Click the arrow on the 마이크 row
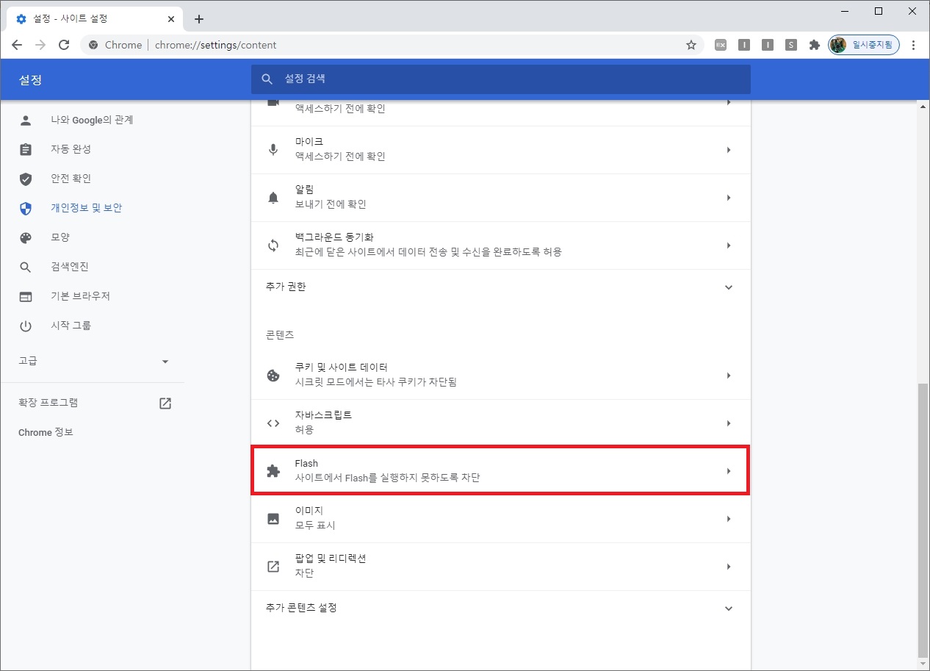 (729, 150)
